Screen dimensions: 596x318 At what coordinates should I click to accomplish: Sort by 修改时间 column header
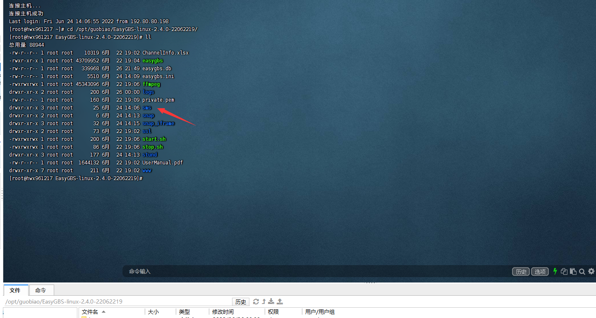[x=237, y=312]
